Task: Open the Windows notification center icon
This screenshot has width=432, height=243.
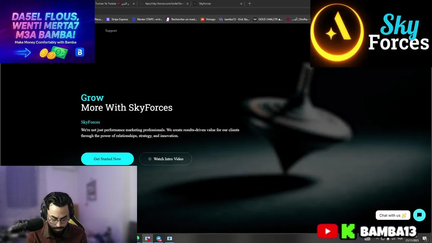Action: pyautogui.click(x=425, y=239)
